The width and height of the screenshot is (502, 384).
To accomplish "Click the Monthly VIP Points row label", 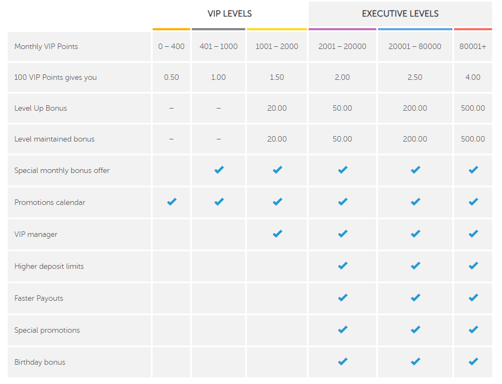I will click(x=46, y=46).
